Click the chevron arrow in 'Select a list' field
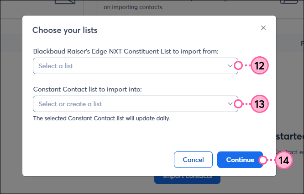304x194 pixels. pyautogui.click(x=230, y=66)
